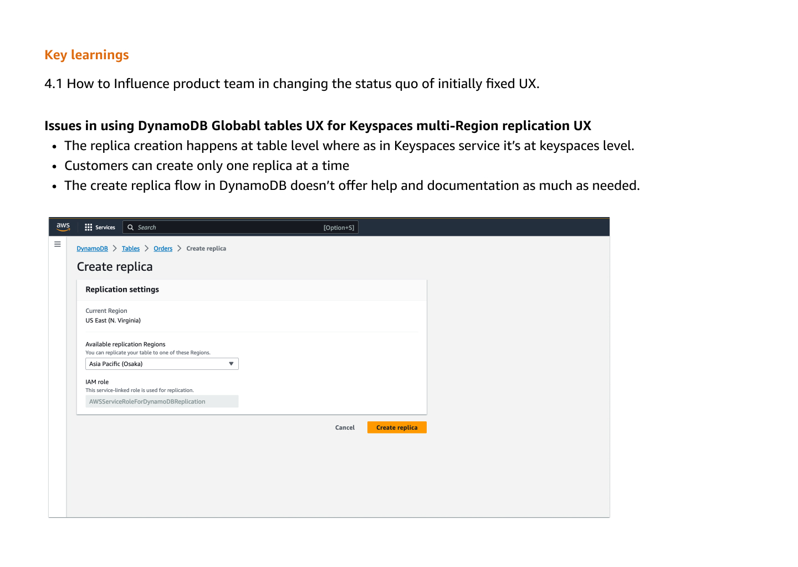
Task: Click the Create replica button
Action: point(397,427)
